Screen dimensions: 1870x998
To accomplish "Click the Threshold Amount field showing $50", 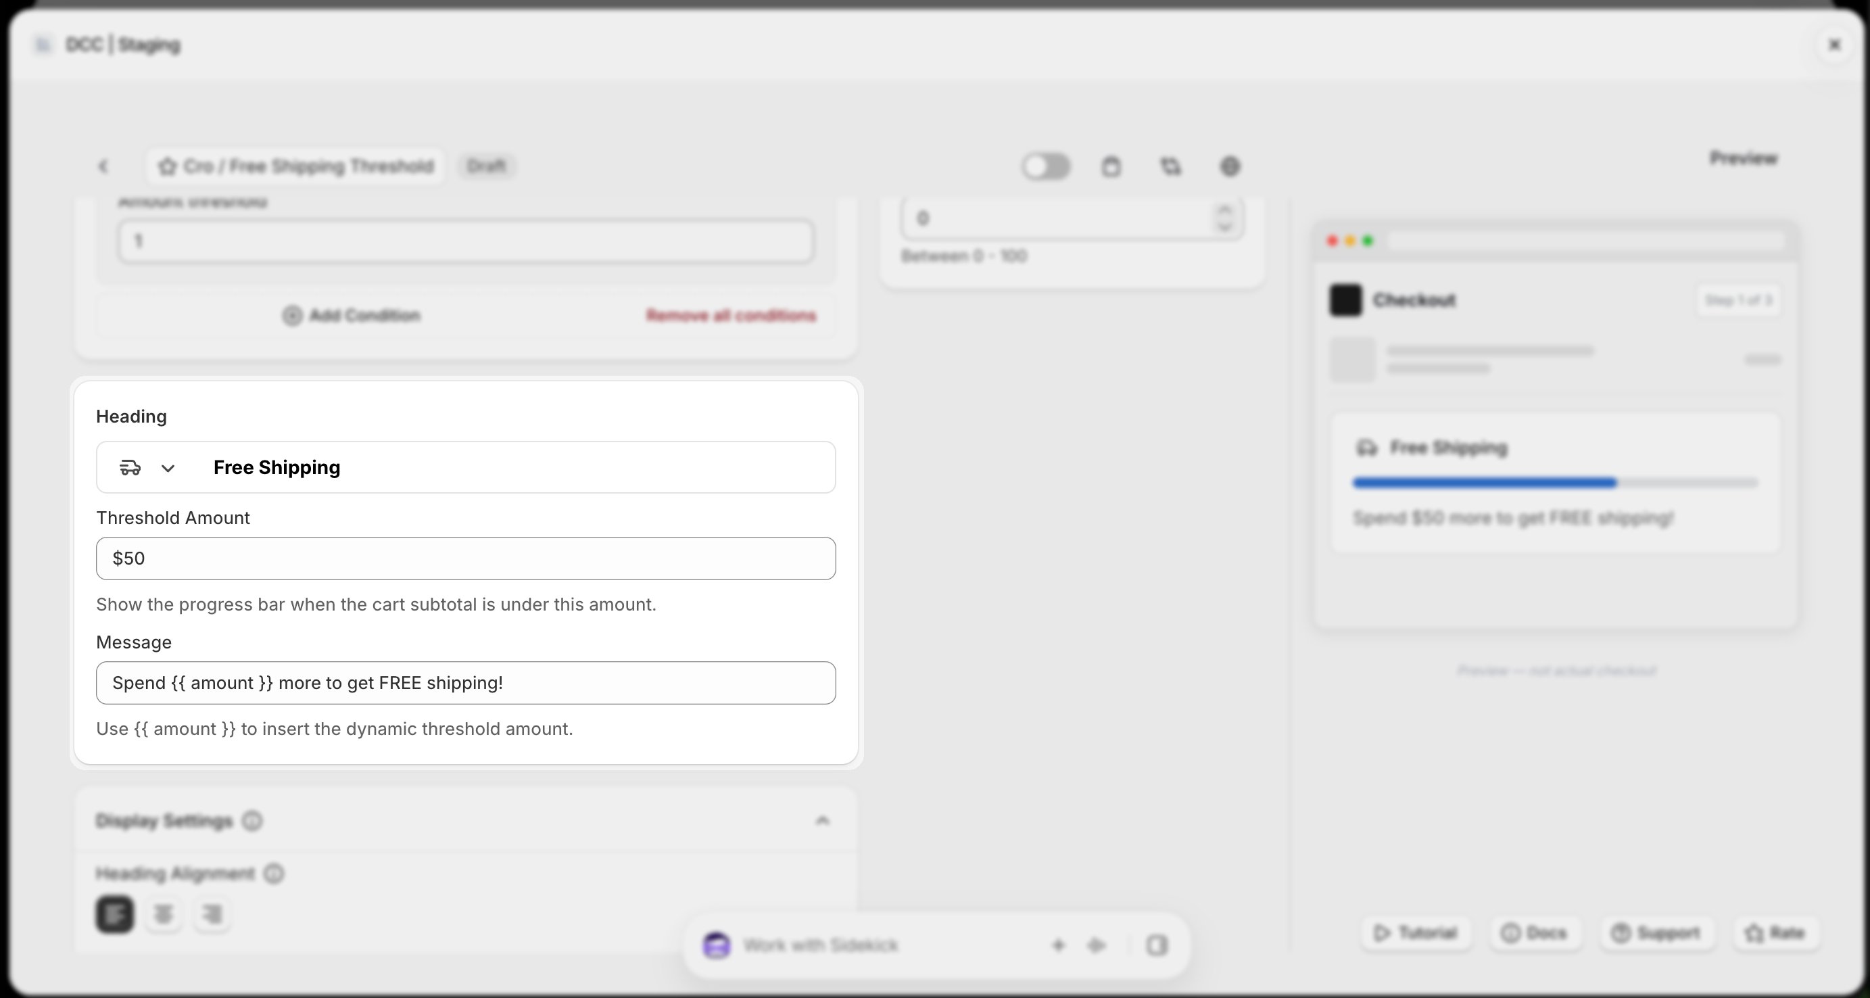I will click(x=466, y=558).
